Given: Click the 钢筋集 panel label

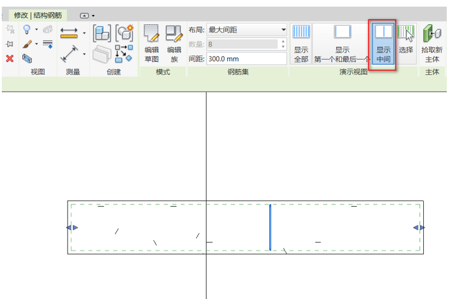Looking at the screenshot, I should point(238,72).
